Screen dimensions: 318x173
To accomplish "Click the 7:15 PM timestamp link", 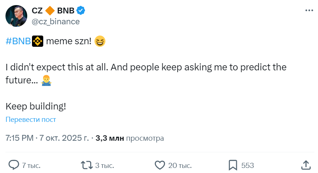I will (20, 138).
